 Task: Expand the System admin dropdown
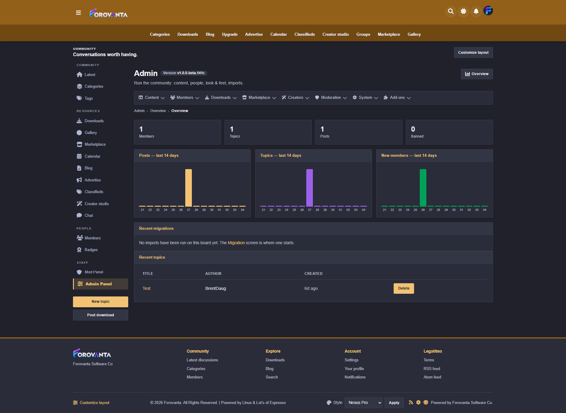365,98
